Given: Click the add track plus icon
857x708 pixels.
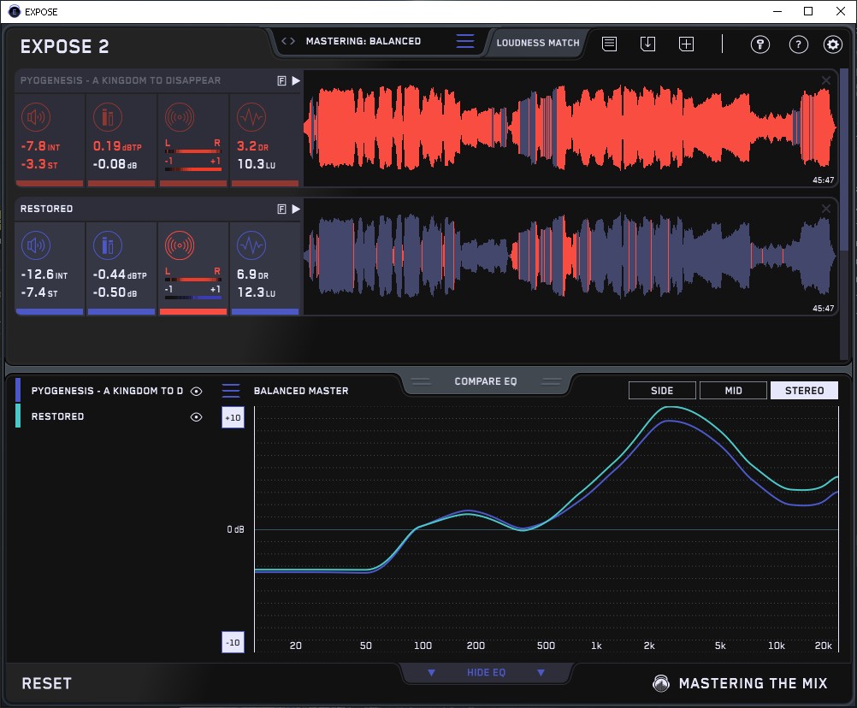Looking at the screenshot, I should click(x=687, y=44).
